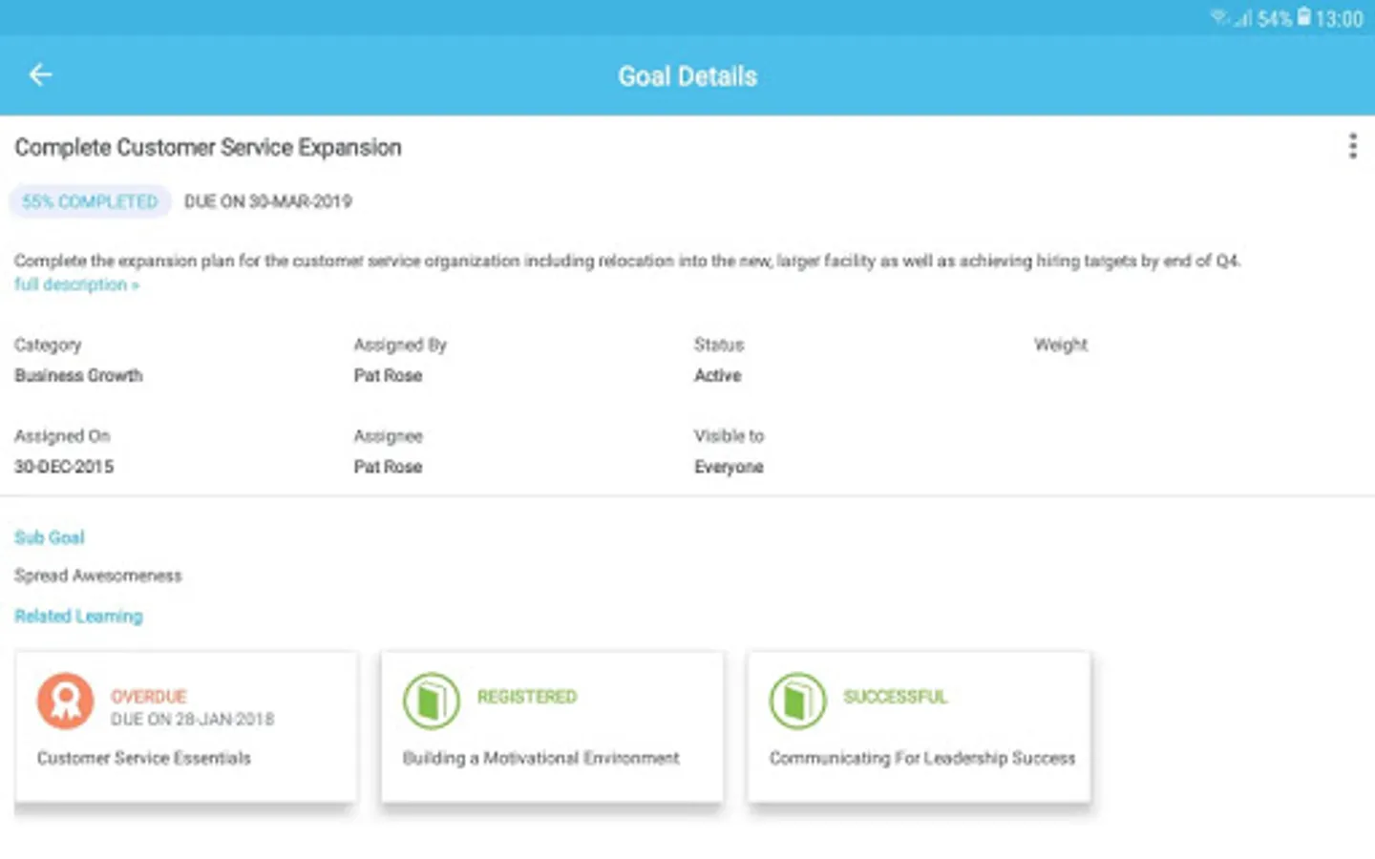Tap Everyone under Visible to
Viewport: 1375px width, 859px height.
click(x=729, y=467)
